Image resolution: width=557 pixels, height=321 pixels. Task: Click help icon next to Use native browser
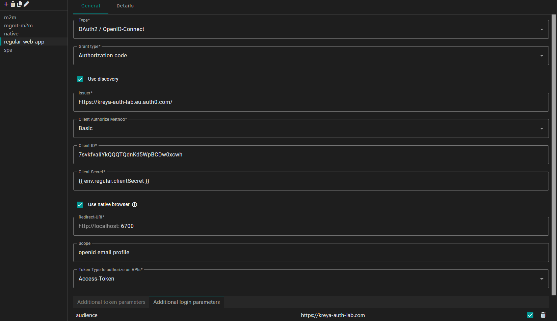coord(135,205)
